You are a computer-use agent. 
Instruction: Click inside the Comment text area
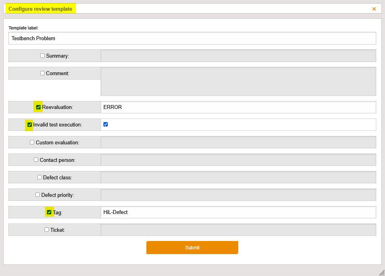pyautogui.click(x=239, y=82)
